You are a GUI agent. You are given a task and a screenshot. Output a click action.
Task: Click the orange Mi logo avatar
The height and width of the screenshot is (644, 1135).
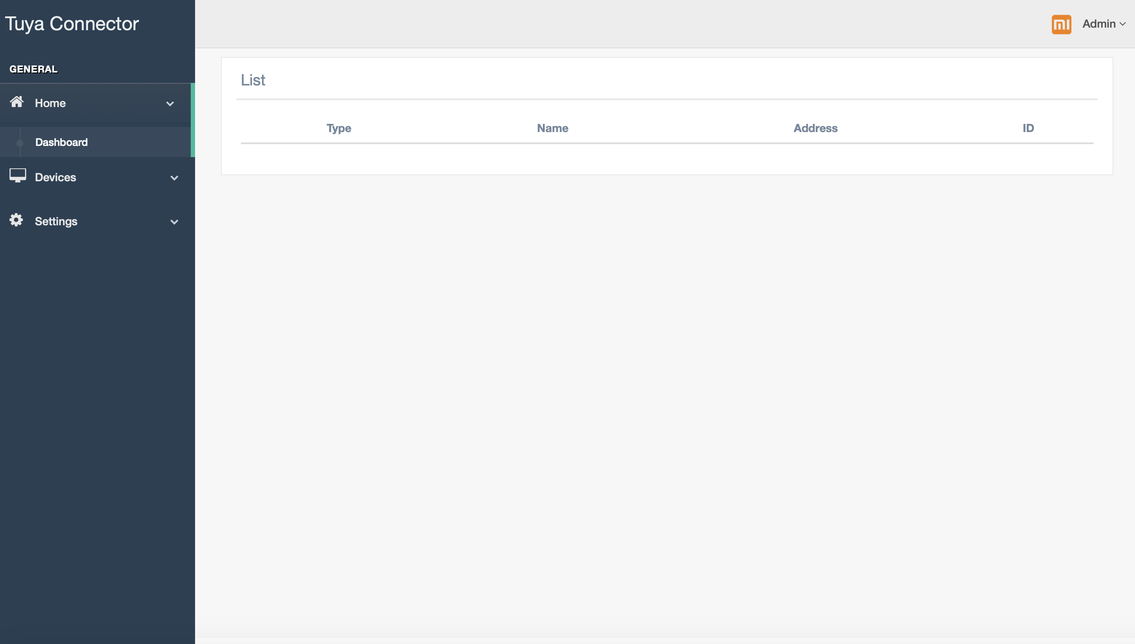(x=1061, y=24)
